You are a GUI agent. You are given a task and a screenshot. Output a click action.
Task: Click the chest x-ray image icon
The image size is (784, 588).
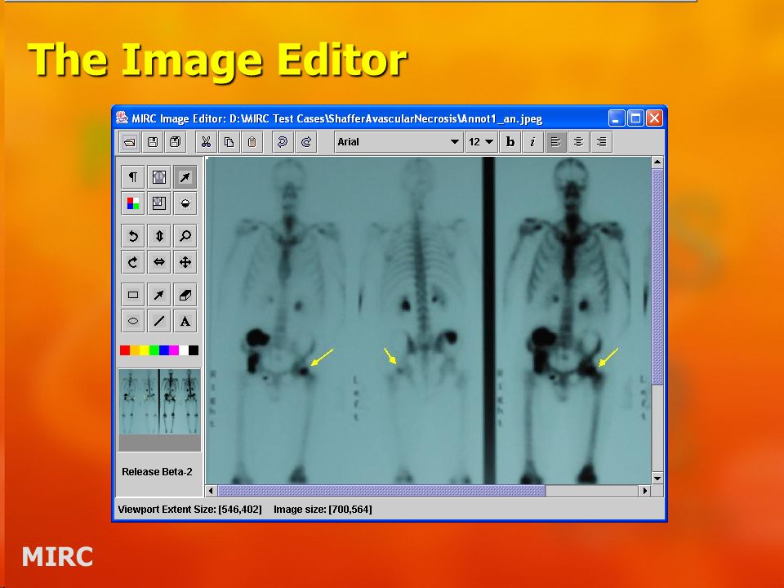[159, 177]
